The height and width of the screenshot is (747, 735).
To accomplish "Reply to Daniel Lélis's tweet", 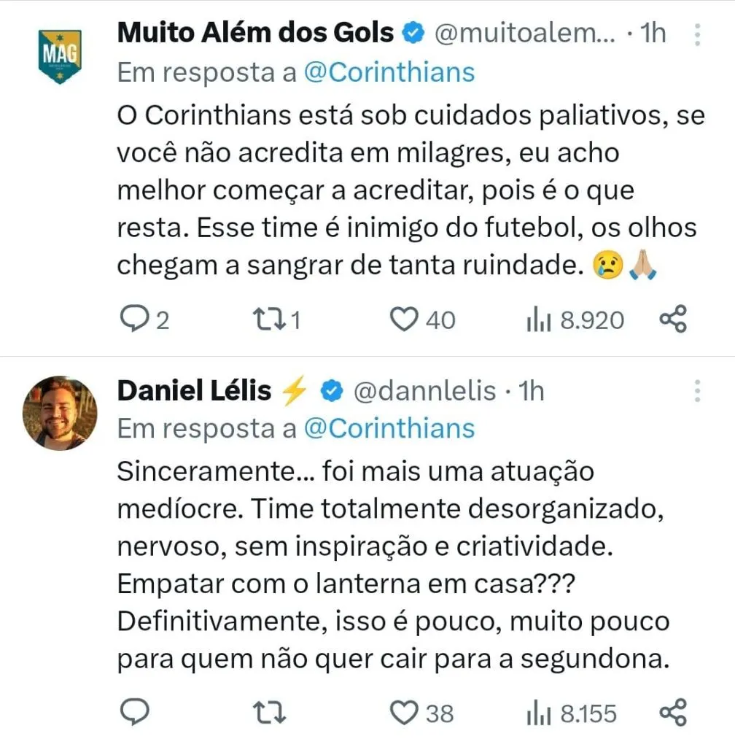I will [x=133, y=711].
